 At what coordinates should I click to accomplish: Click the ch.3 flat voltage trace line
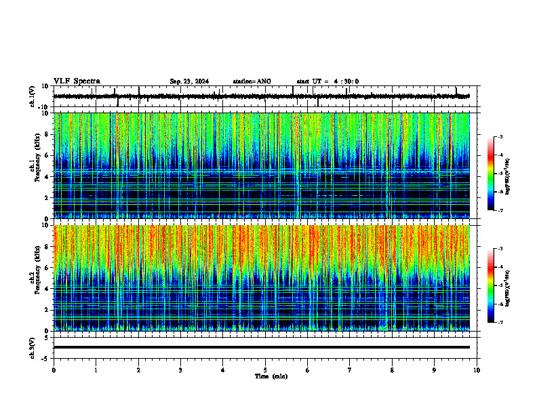pyautogui.click(x=261, y=347)
